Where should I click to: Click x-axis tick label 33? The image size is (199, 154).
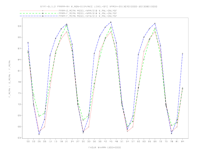coord(89,141)
